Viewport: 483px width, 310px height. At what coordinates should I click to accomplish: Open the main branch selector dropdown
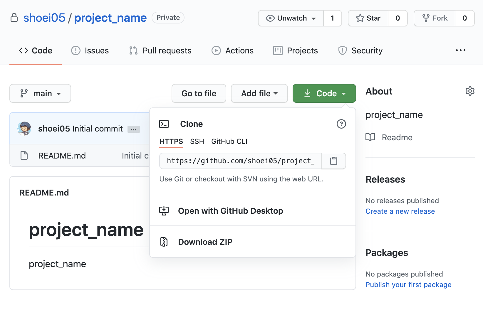tap(40, 93)
